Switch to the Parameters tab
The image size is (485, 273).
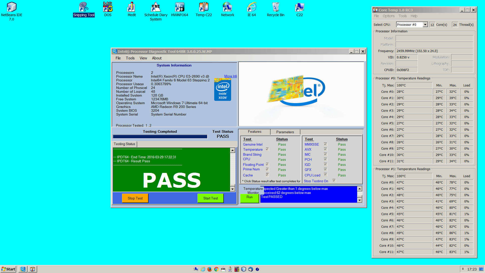click(285, 132)
